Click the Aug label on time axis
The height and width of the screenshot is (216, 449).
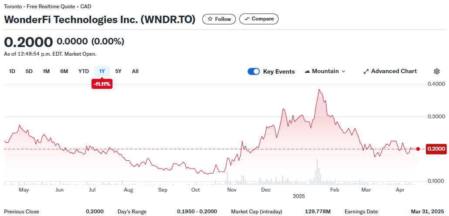128,190
